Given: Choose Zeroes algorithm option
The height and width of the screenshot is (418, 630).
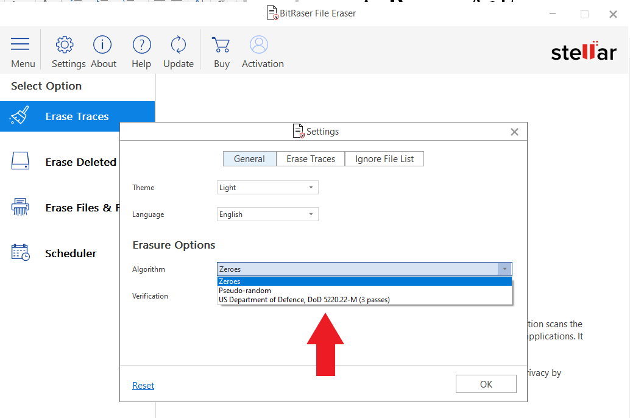Looking at the screenshot, I should coord(364,282).
